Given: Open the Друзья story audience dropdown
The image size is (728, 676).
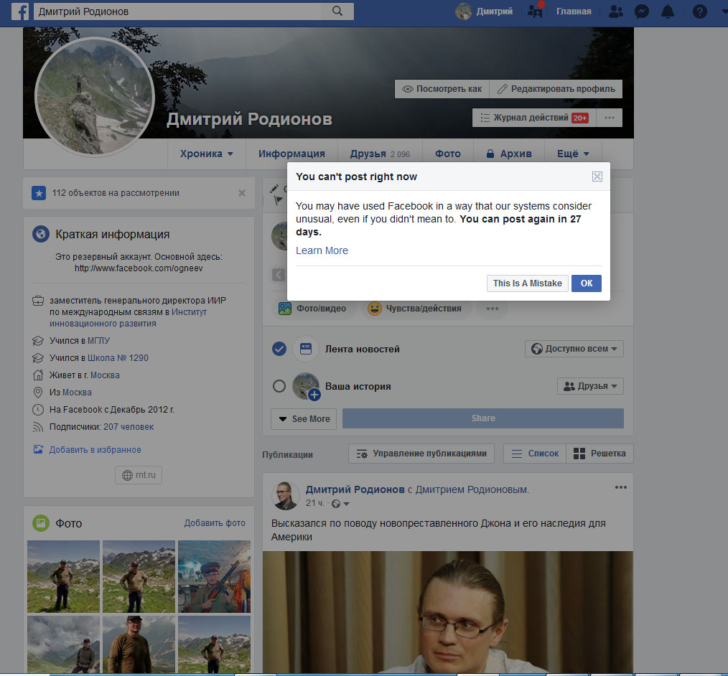Looking at the screenshot, I should click(590, 386).
